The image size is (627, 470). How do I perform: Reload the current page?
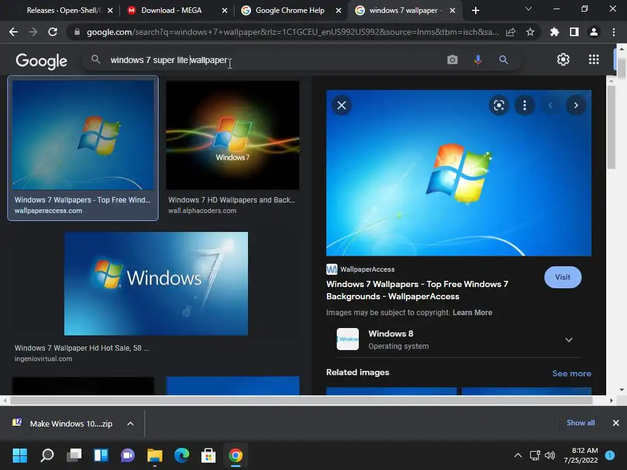click(x=53, y=32)
